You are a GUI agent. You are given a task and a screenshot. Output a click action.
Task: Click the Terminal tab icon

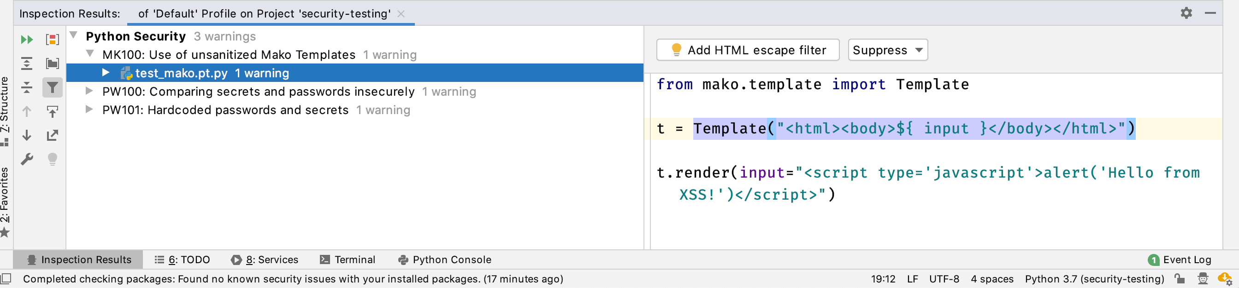[325, 259]
